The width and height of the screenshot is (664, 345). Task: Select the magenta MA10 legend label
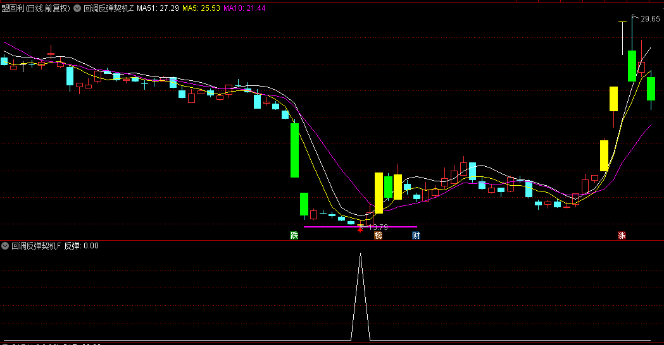coord(244,8)
